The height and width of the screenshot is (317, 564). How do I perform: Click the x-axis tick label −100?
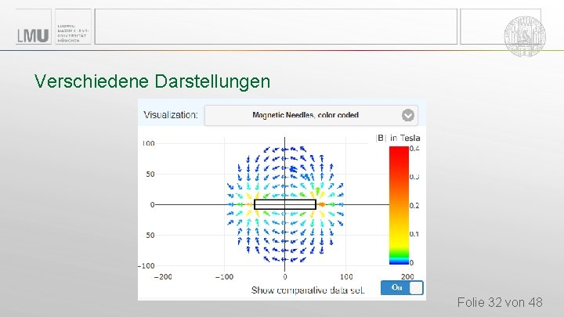click(224, 277)
